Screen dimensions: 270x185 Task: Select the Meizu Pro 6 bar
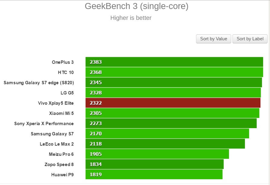pyautogui.click(x=157, y=154)
